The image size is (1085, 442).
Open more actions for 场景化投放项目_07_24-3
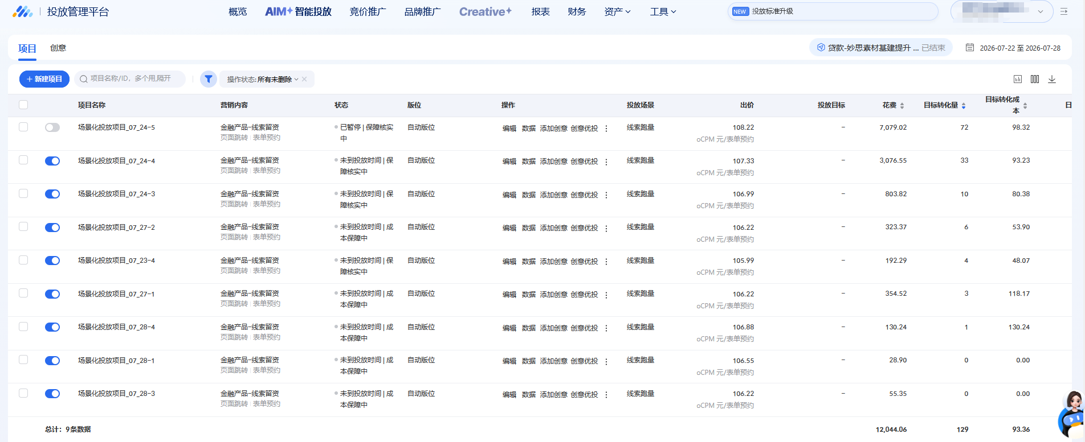[x=606, y=195]
